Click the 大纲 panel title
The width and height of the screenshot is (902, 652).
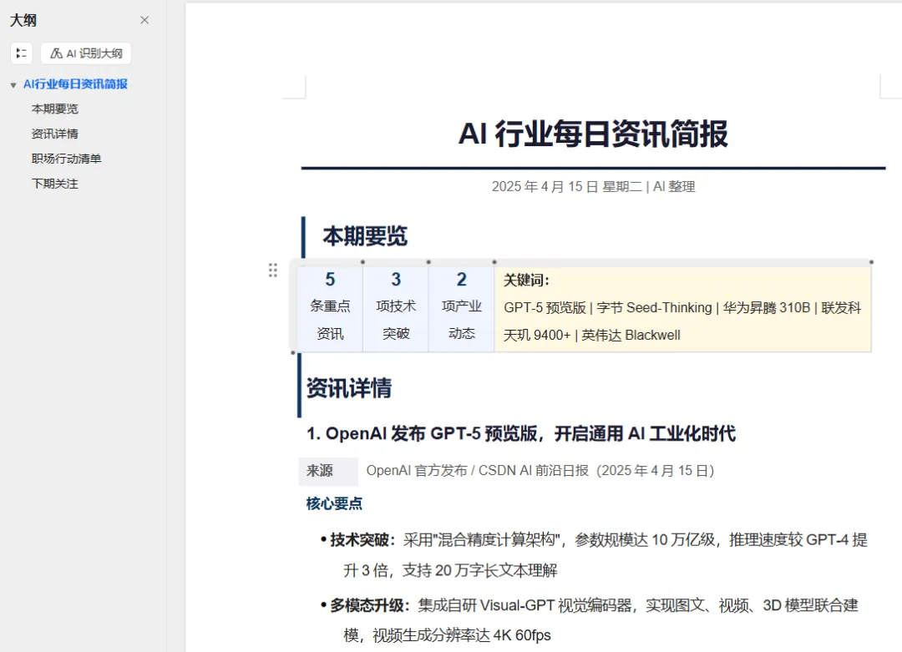[23, 20]
